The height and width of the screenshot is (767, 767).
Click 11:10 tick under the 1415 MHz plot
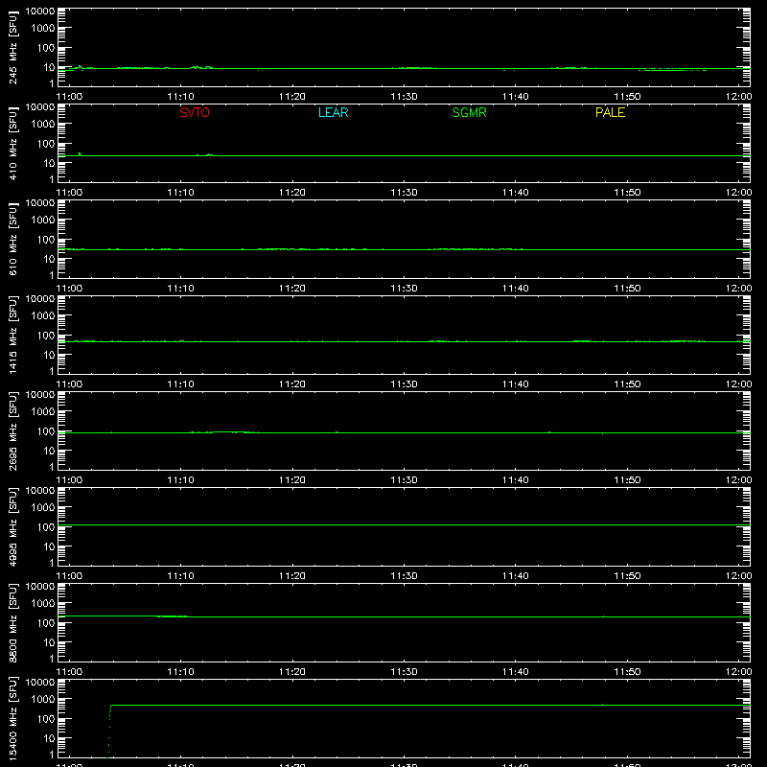tap(181, 384)
